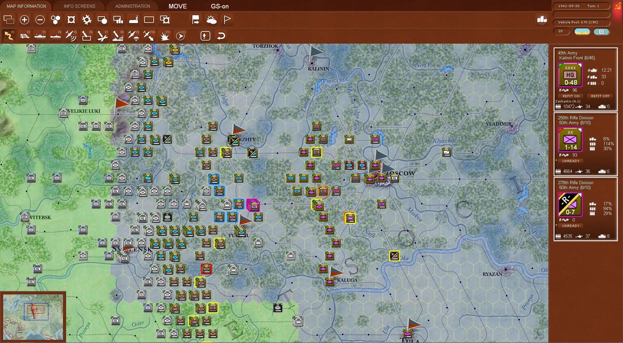623x343 pixels.
Task: Click the blue air doctrine value control
Action: [x=602, y=31]
